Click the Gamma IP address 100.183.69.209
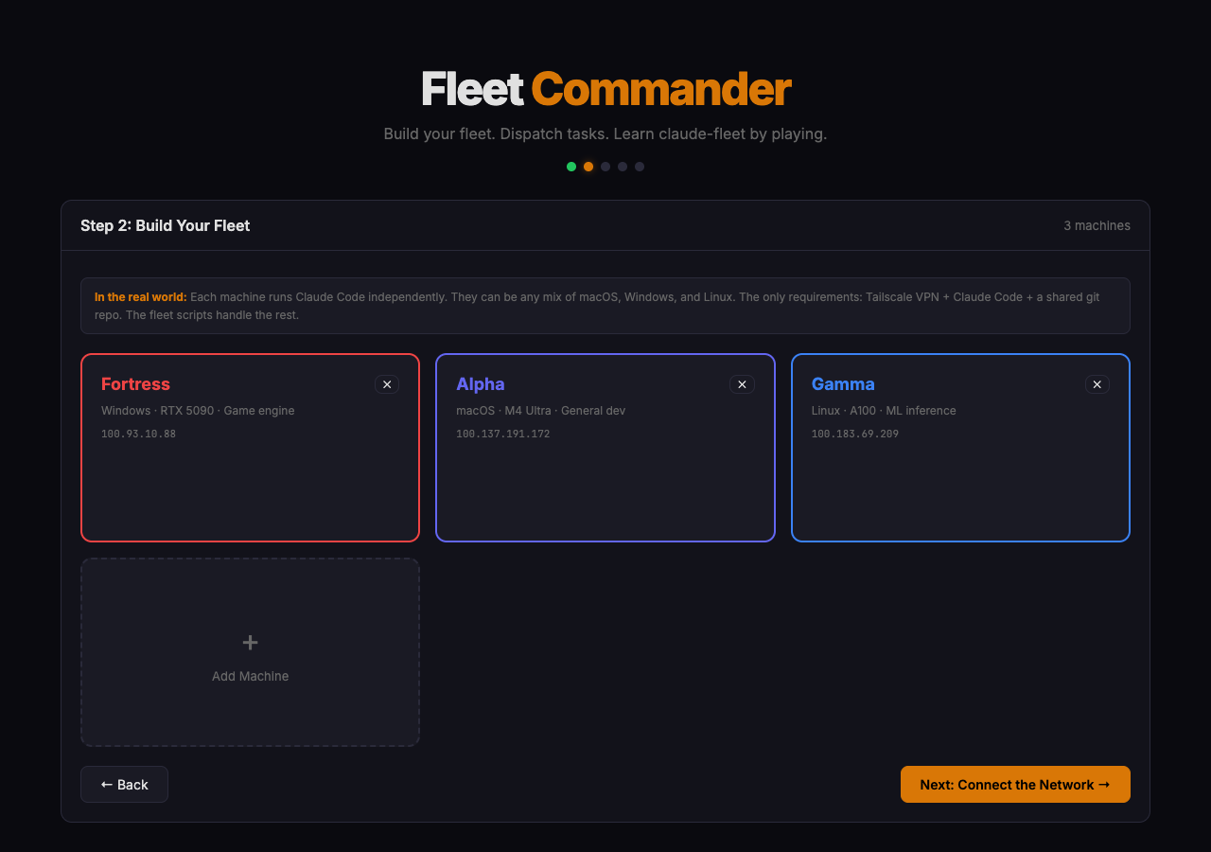The height and width of the screenshot is (852, 1211). (x=854, y=434)
